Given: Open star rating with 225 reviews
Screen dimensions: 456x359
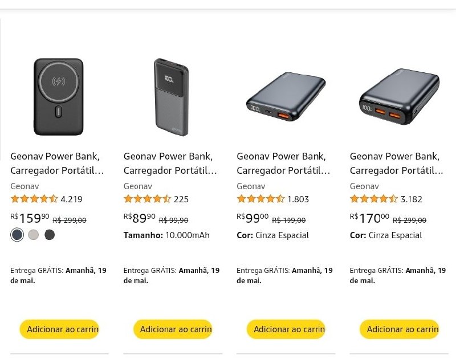Looking at the screenshot, I should click(x=147, y=199).
